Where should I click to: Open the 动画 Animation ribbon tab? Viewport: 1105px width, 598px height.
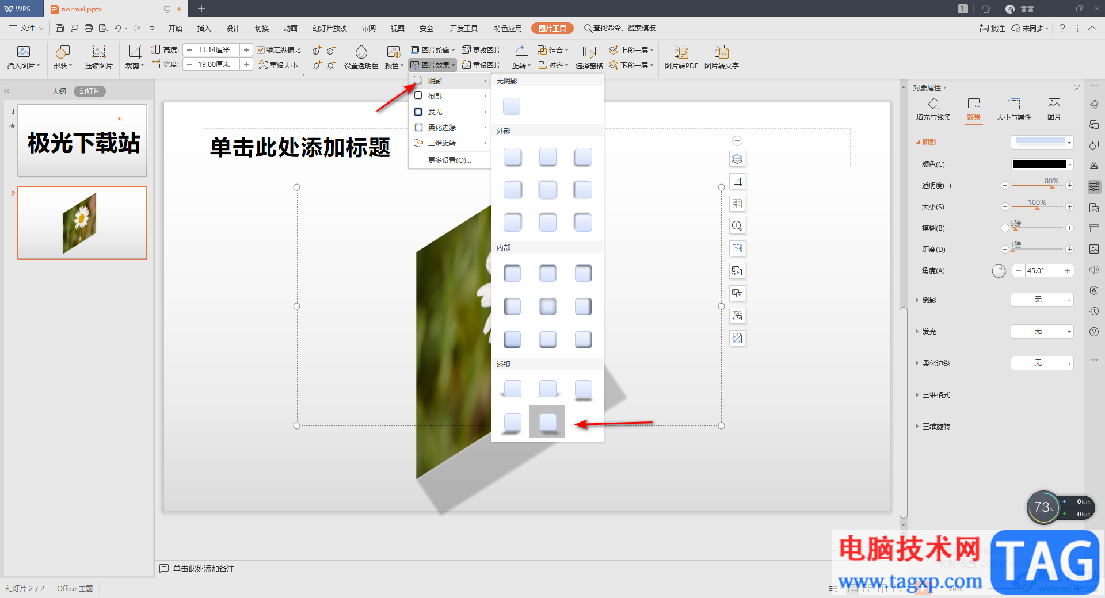tap(291, 28)
